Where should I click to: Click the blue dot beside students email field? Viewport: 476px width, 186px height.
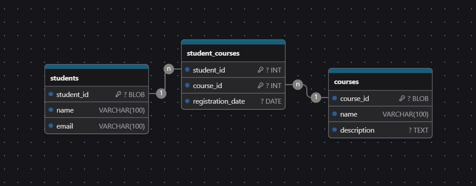coord(51,125)
